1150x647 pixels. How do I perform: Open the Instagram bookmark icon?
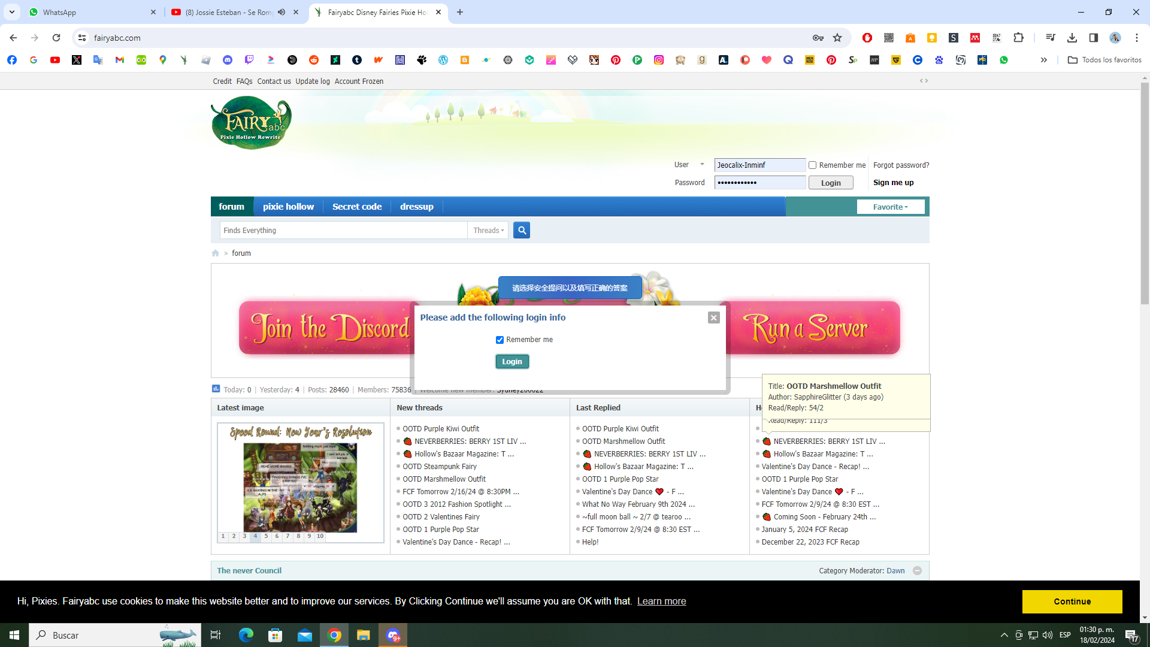point(659,60)
